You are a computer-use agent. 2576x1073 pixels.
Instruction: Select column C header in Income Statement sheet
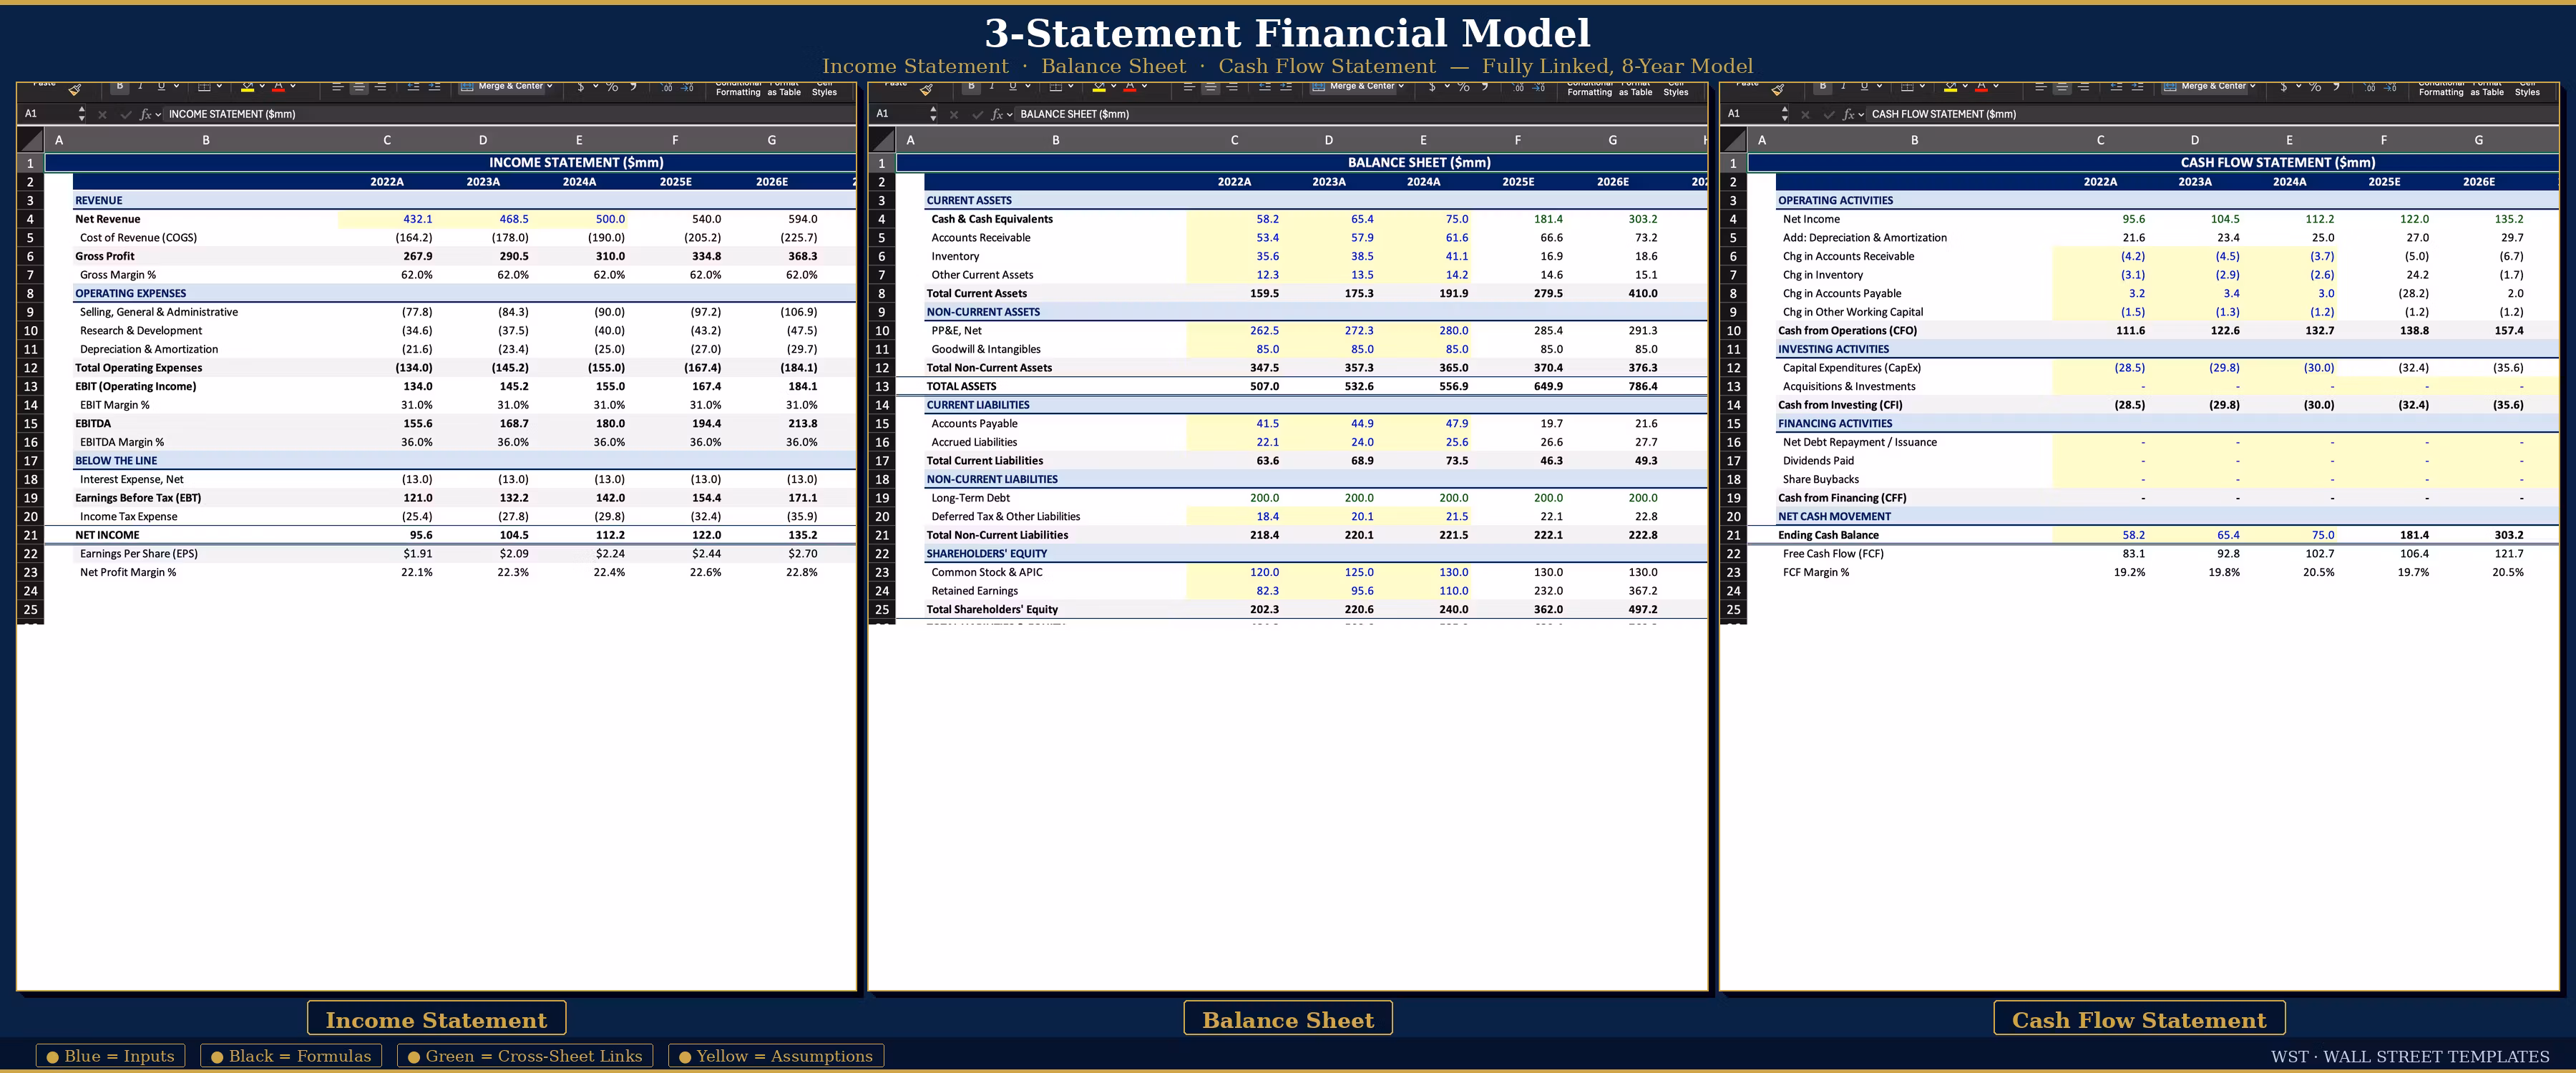(387, 140)
